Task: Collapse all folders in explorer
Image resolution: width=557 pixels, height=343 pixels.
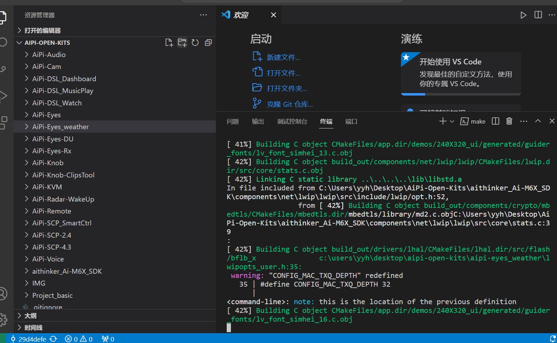Action: (208, 43)
